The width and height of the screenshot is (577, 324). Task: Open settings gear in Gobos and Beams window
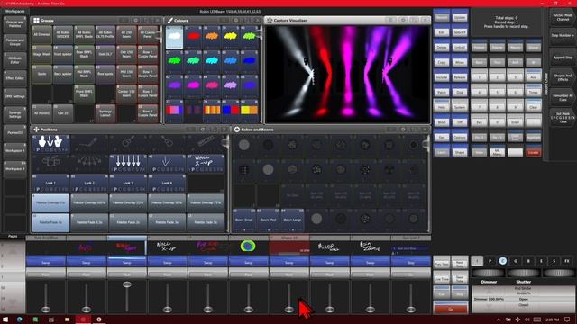click(403, 130)
